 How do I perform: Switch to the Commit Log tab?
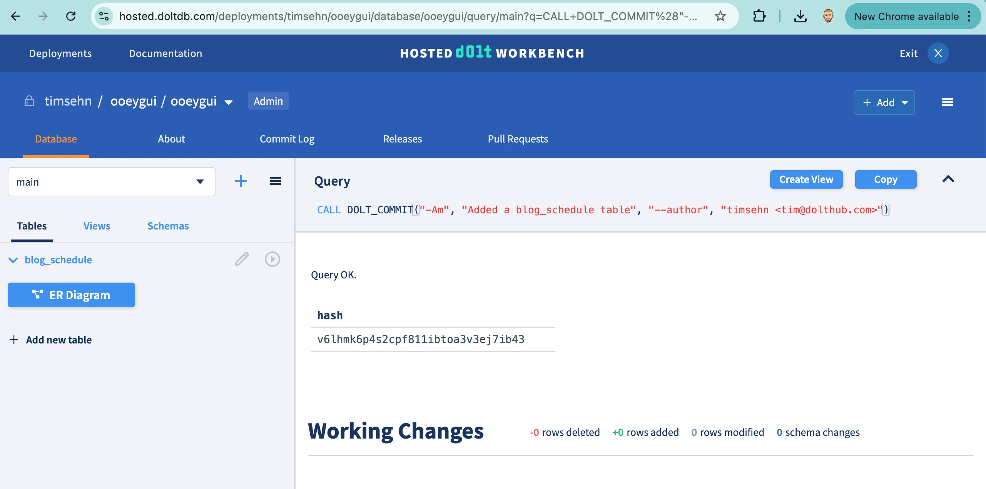click(x=287, y=139)
